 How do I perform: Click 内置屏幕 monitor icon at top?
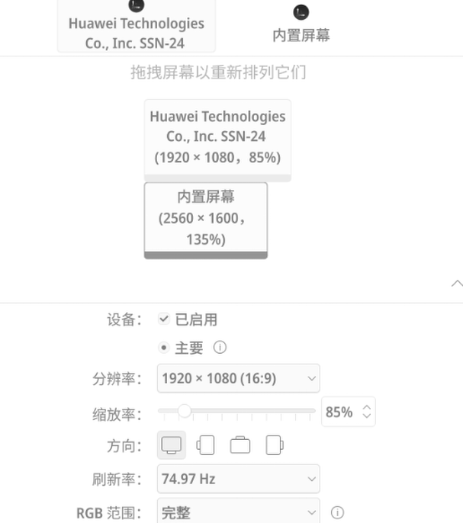301,12
